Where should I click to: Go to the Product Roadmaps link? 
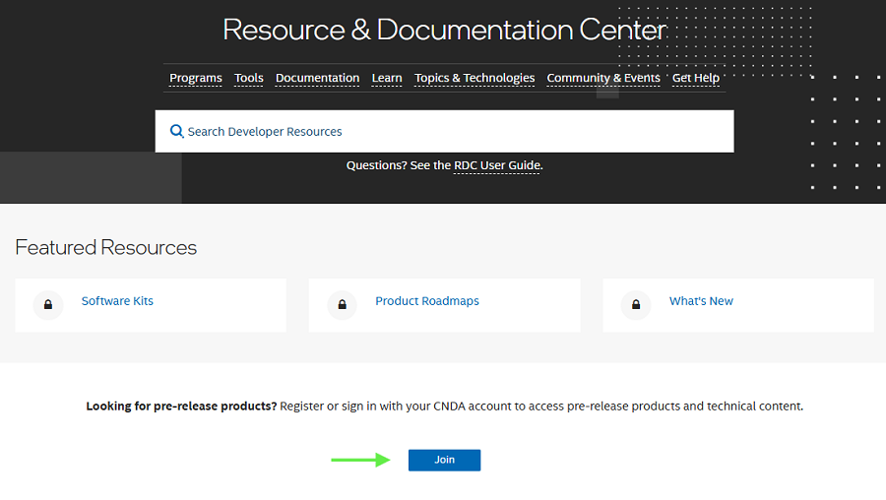pos(427,301)
